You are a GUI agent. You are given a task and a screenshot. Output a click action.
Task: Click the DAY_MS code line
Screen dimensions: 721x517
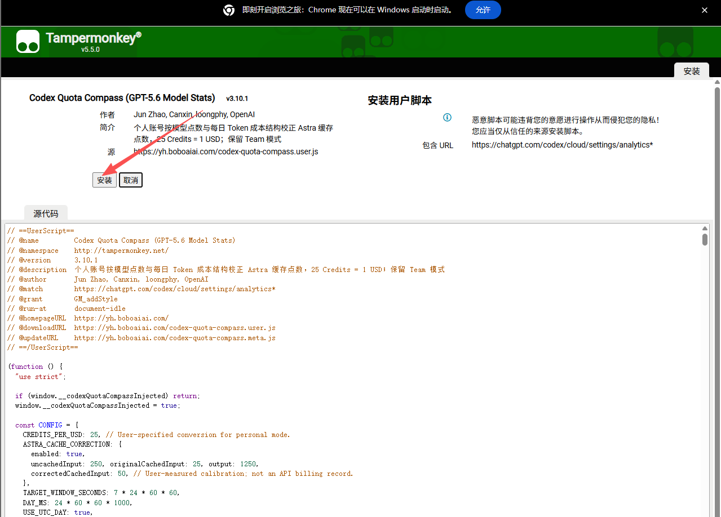[77, 503]
